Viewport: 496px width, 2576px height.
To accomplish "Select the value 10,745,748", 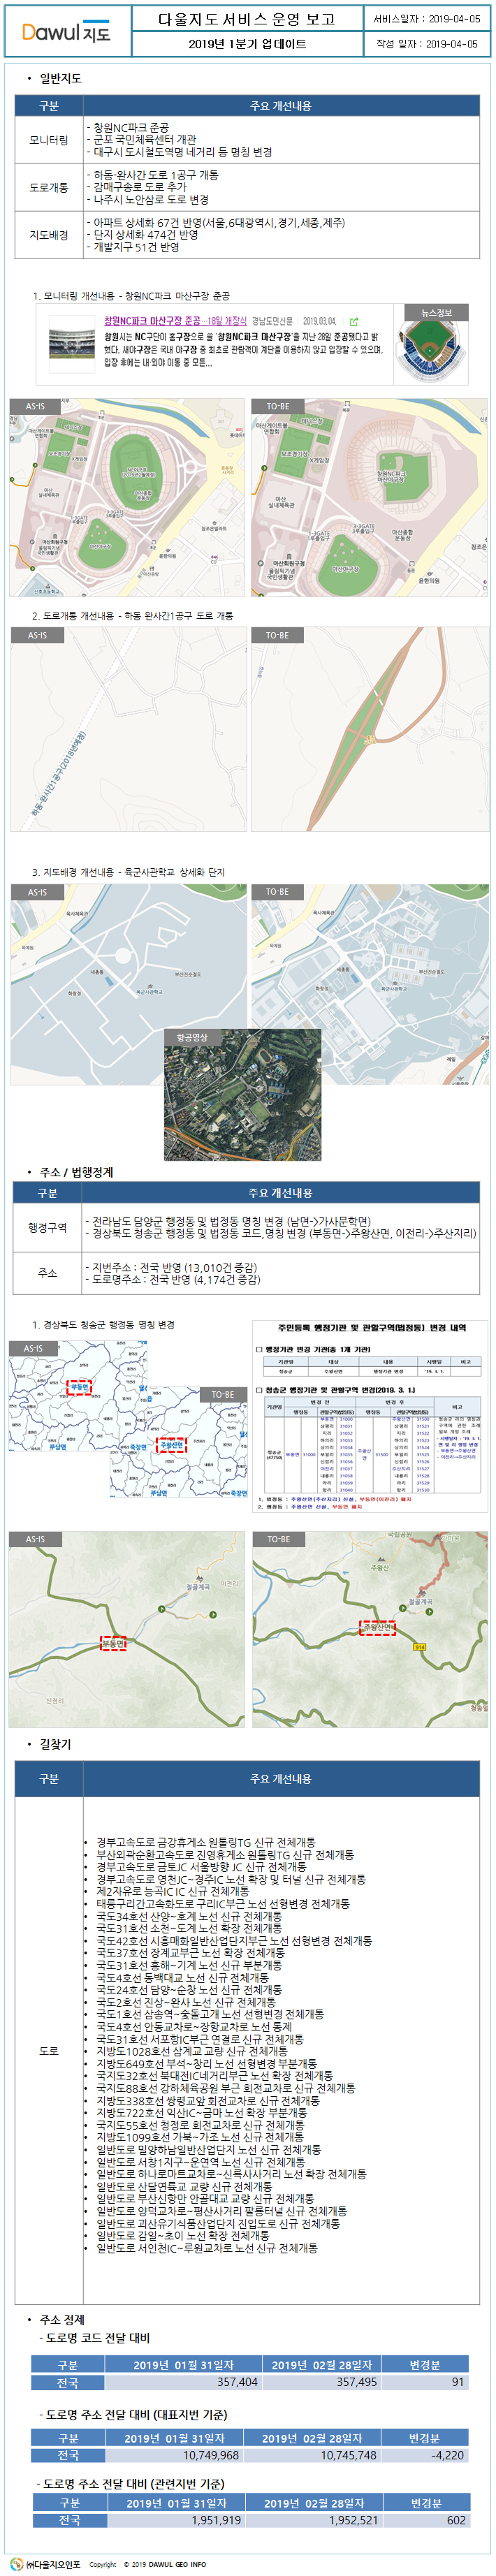I will pyautogui.click(x=348, y=2455).
